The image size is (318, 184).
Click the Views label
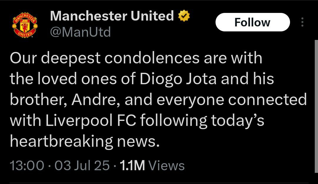(166, 165)
